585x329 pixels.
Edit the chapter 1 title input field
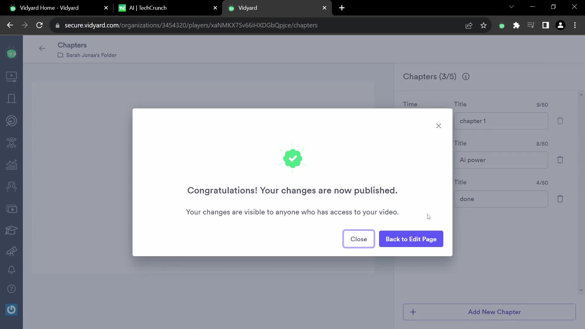pyautogui.click(x=501, y=121)
